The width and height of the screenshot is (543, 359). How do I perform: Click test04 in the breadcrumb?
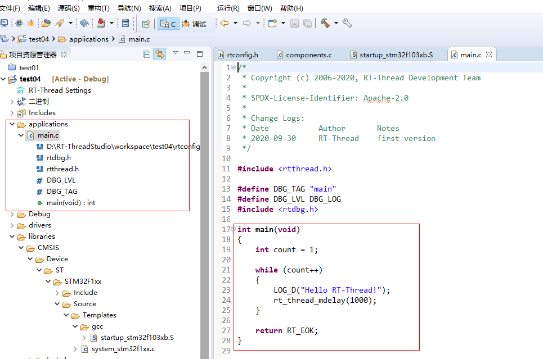(x=39, y=39)
